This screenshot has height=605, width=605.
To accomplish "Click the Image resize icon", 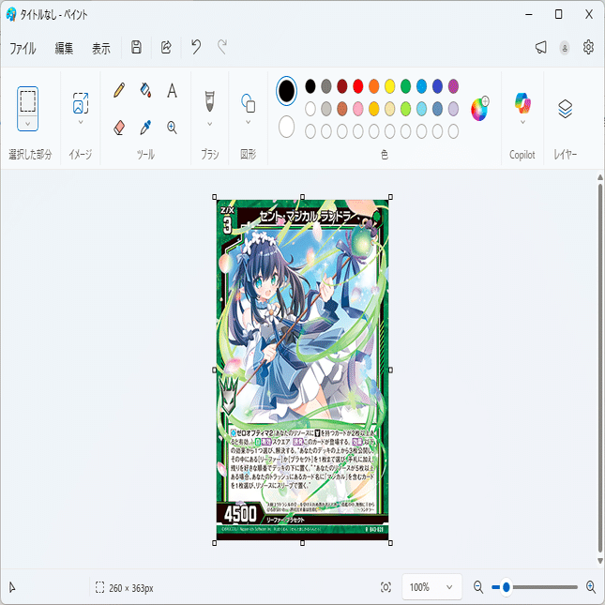I will pyautogui.click(x=81, y=103).
